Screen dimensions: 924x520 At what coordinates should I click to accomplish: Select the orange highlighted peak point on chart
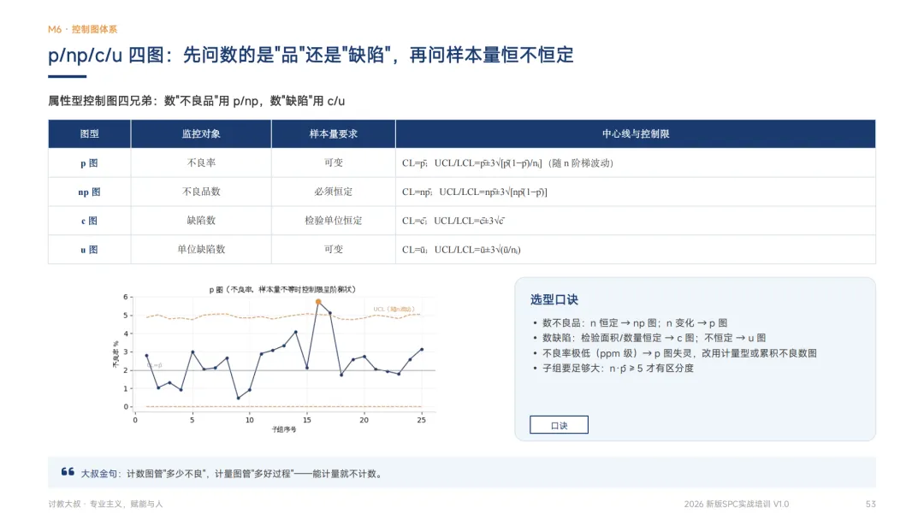click(318, 302)
